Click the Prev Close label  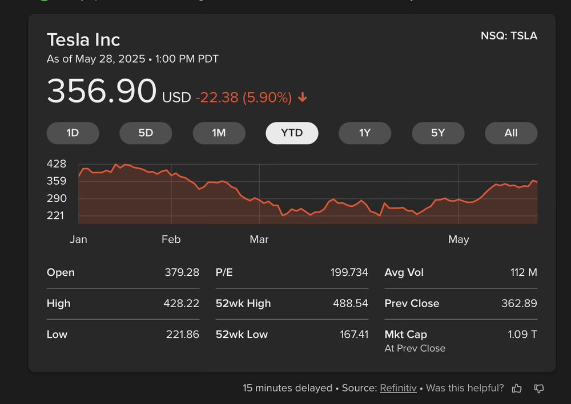[x=412, y=303]
